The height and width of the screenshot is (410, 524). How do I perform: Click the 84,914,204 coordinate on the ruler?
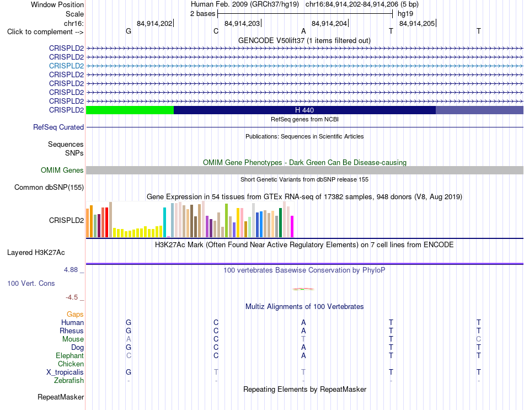(329, 23)
